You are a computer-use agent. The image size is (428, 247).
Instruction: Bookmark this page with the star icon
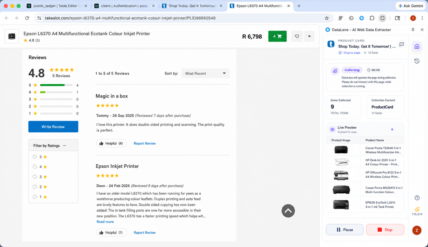click(327, 18)
